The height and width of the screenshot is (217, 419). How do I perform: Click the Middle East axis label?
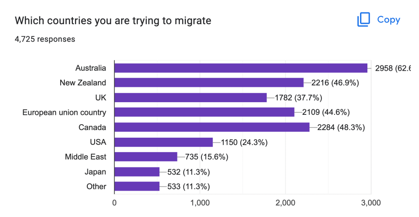(86, 157)
